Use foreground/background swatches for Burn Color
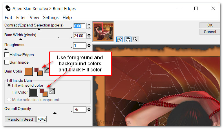 (x=38, y=71)
